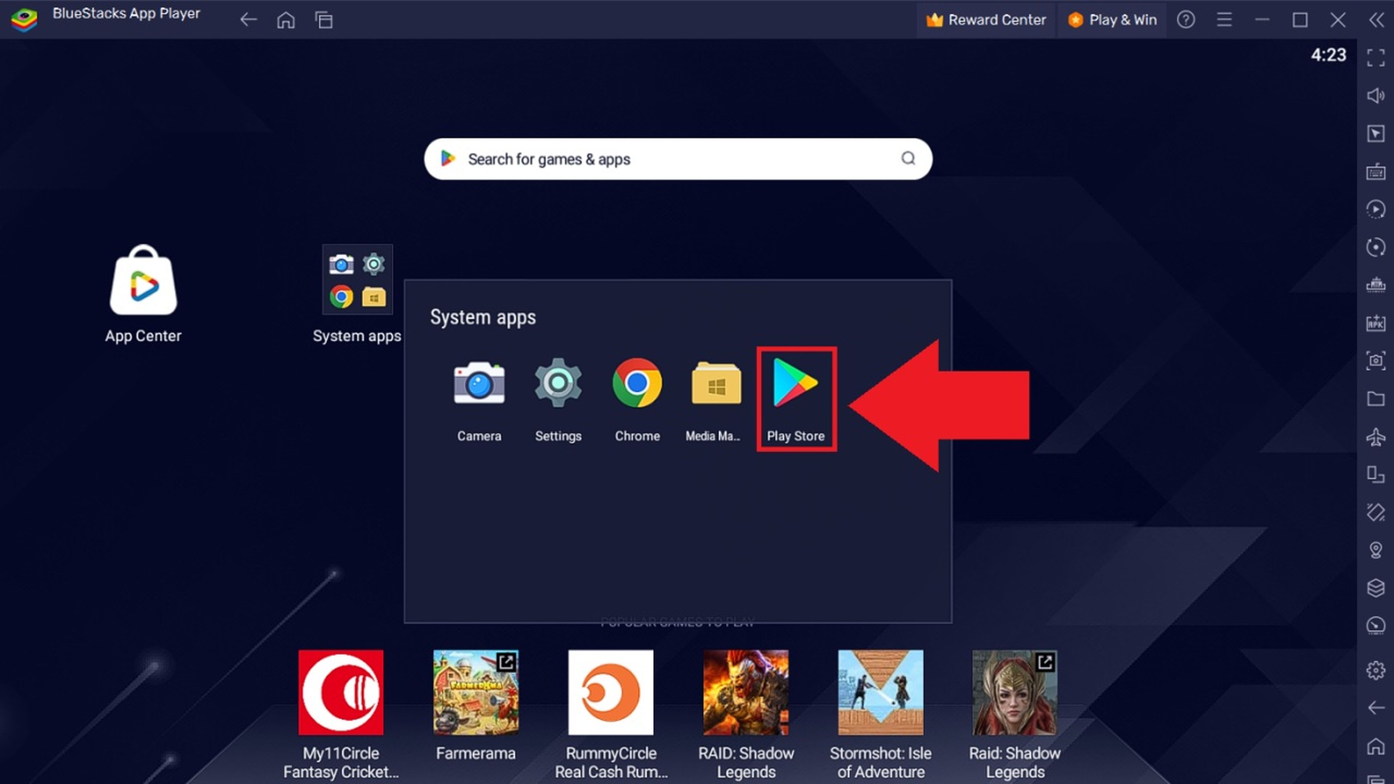The image size is (1394, 784).
Task: Open the set location pin icon
Action: coord(1375,550)
